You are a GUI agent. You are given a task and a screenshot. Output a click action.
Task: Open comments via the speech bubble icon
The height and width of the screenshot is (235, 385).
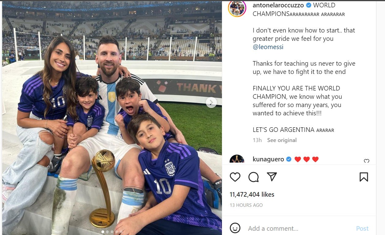(x=253, y=177)
